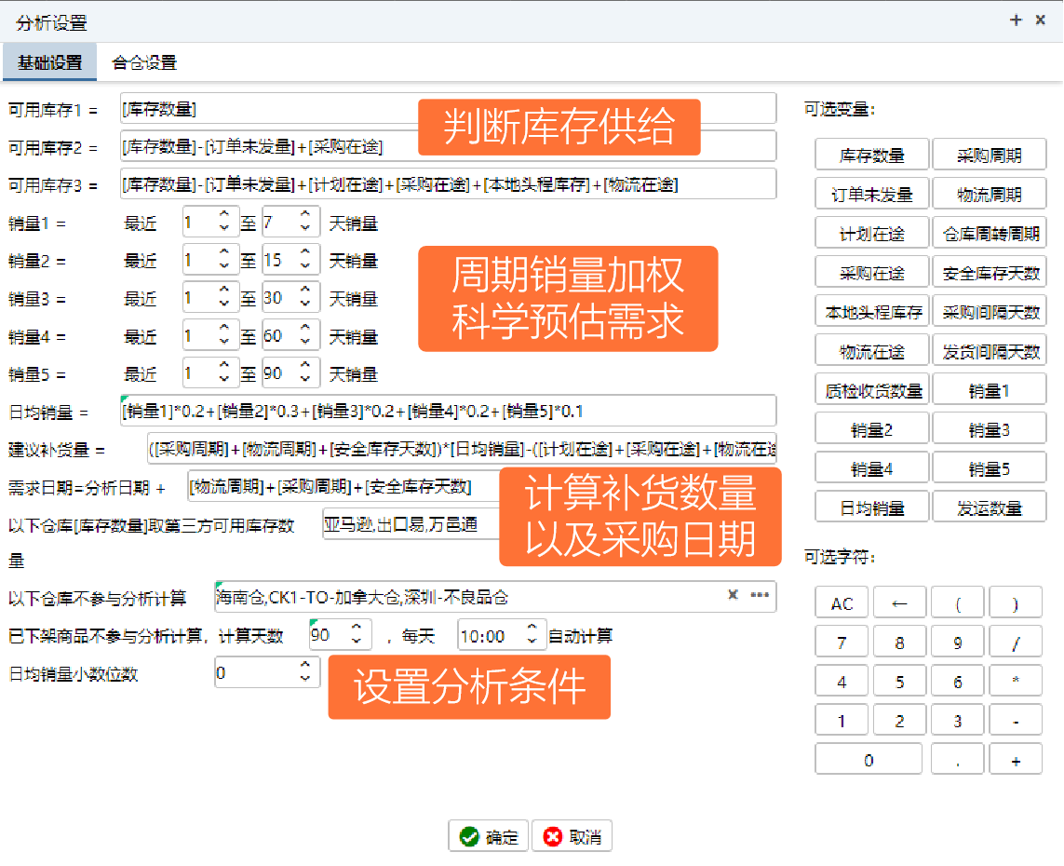Insert the left parenthesis key
Screen dimensions: 1064x866
[957, 602]
